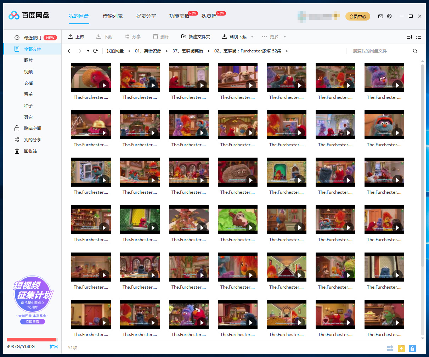Viewport: 429px width, 357px height.
Task: Go forward with the navigation arrow
Action: (80, 51)
